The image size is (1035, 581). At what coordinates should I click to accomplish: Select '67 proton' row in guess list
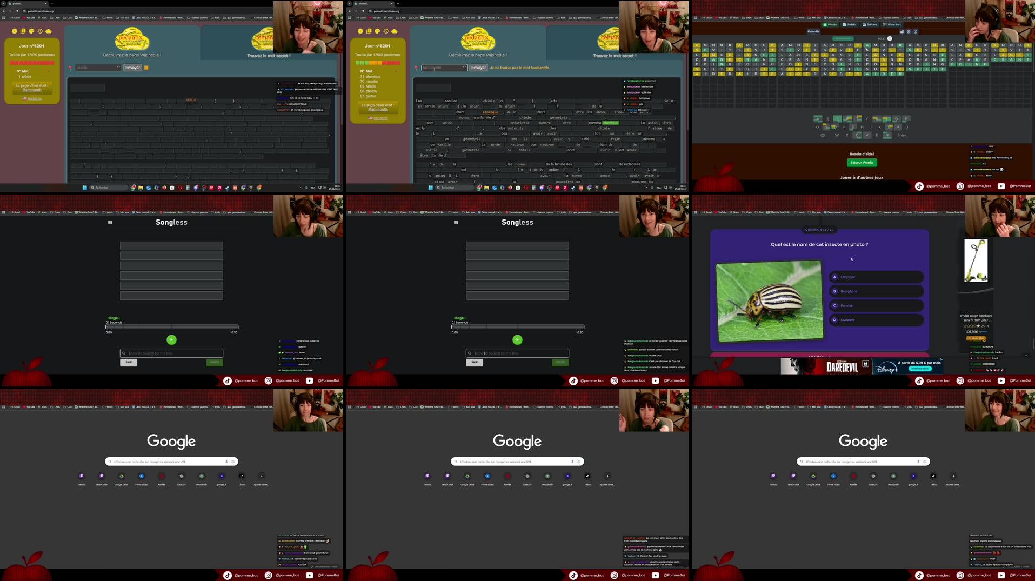[x=368, y=96]
